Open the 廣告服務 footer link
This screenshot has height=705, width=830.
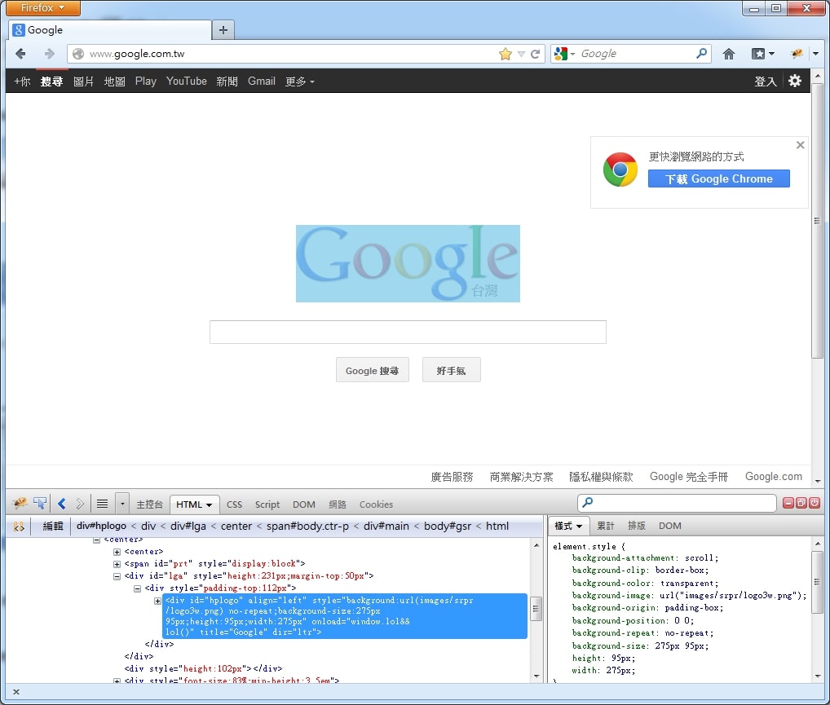pyautogui.click(x=452, y=477)
